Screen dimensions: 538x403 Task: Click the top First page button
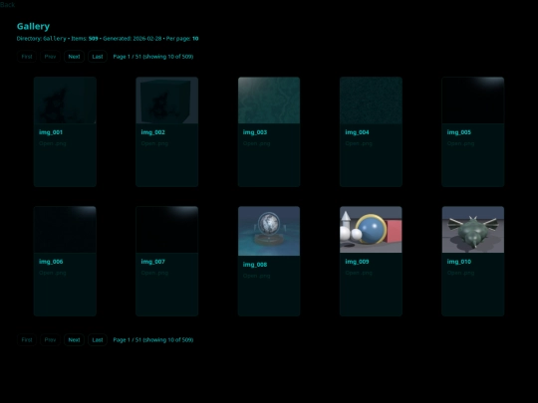(x=27, y=57)
